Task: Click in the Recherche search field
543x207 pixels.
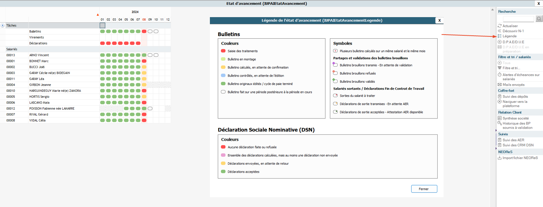Action: [x=518, y=19]
